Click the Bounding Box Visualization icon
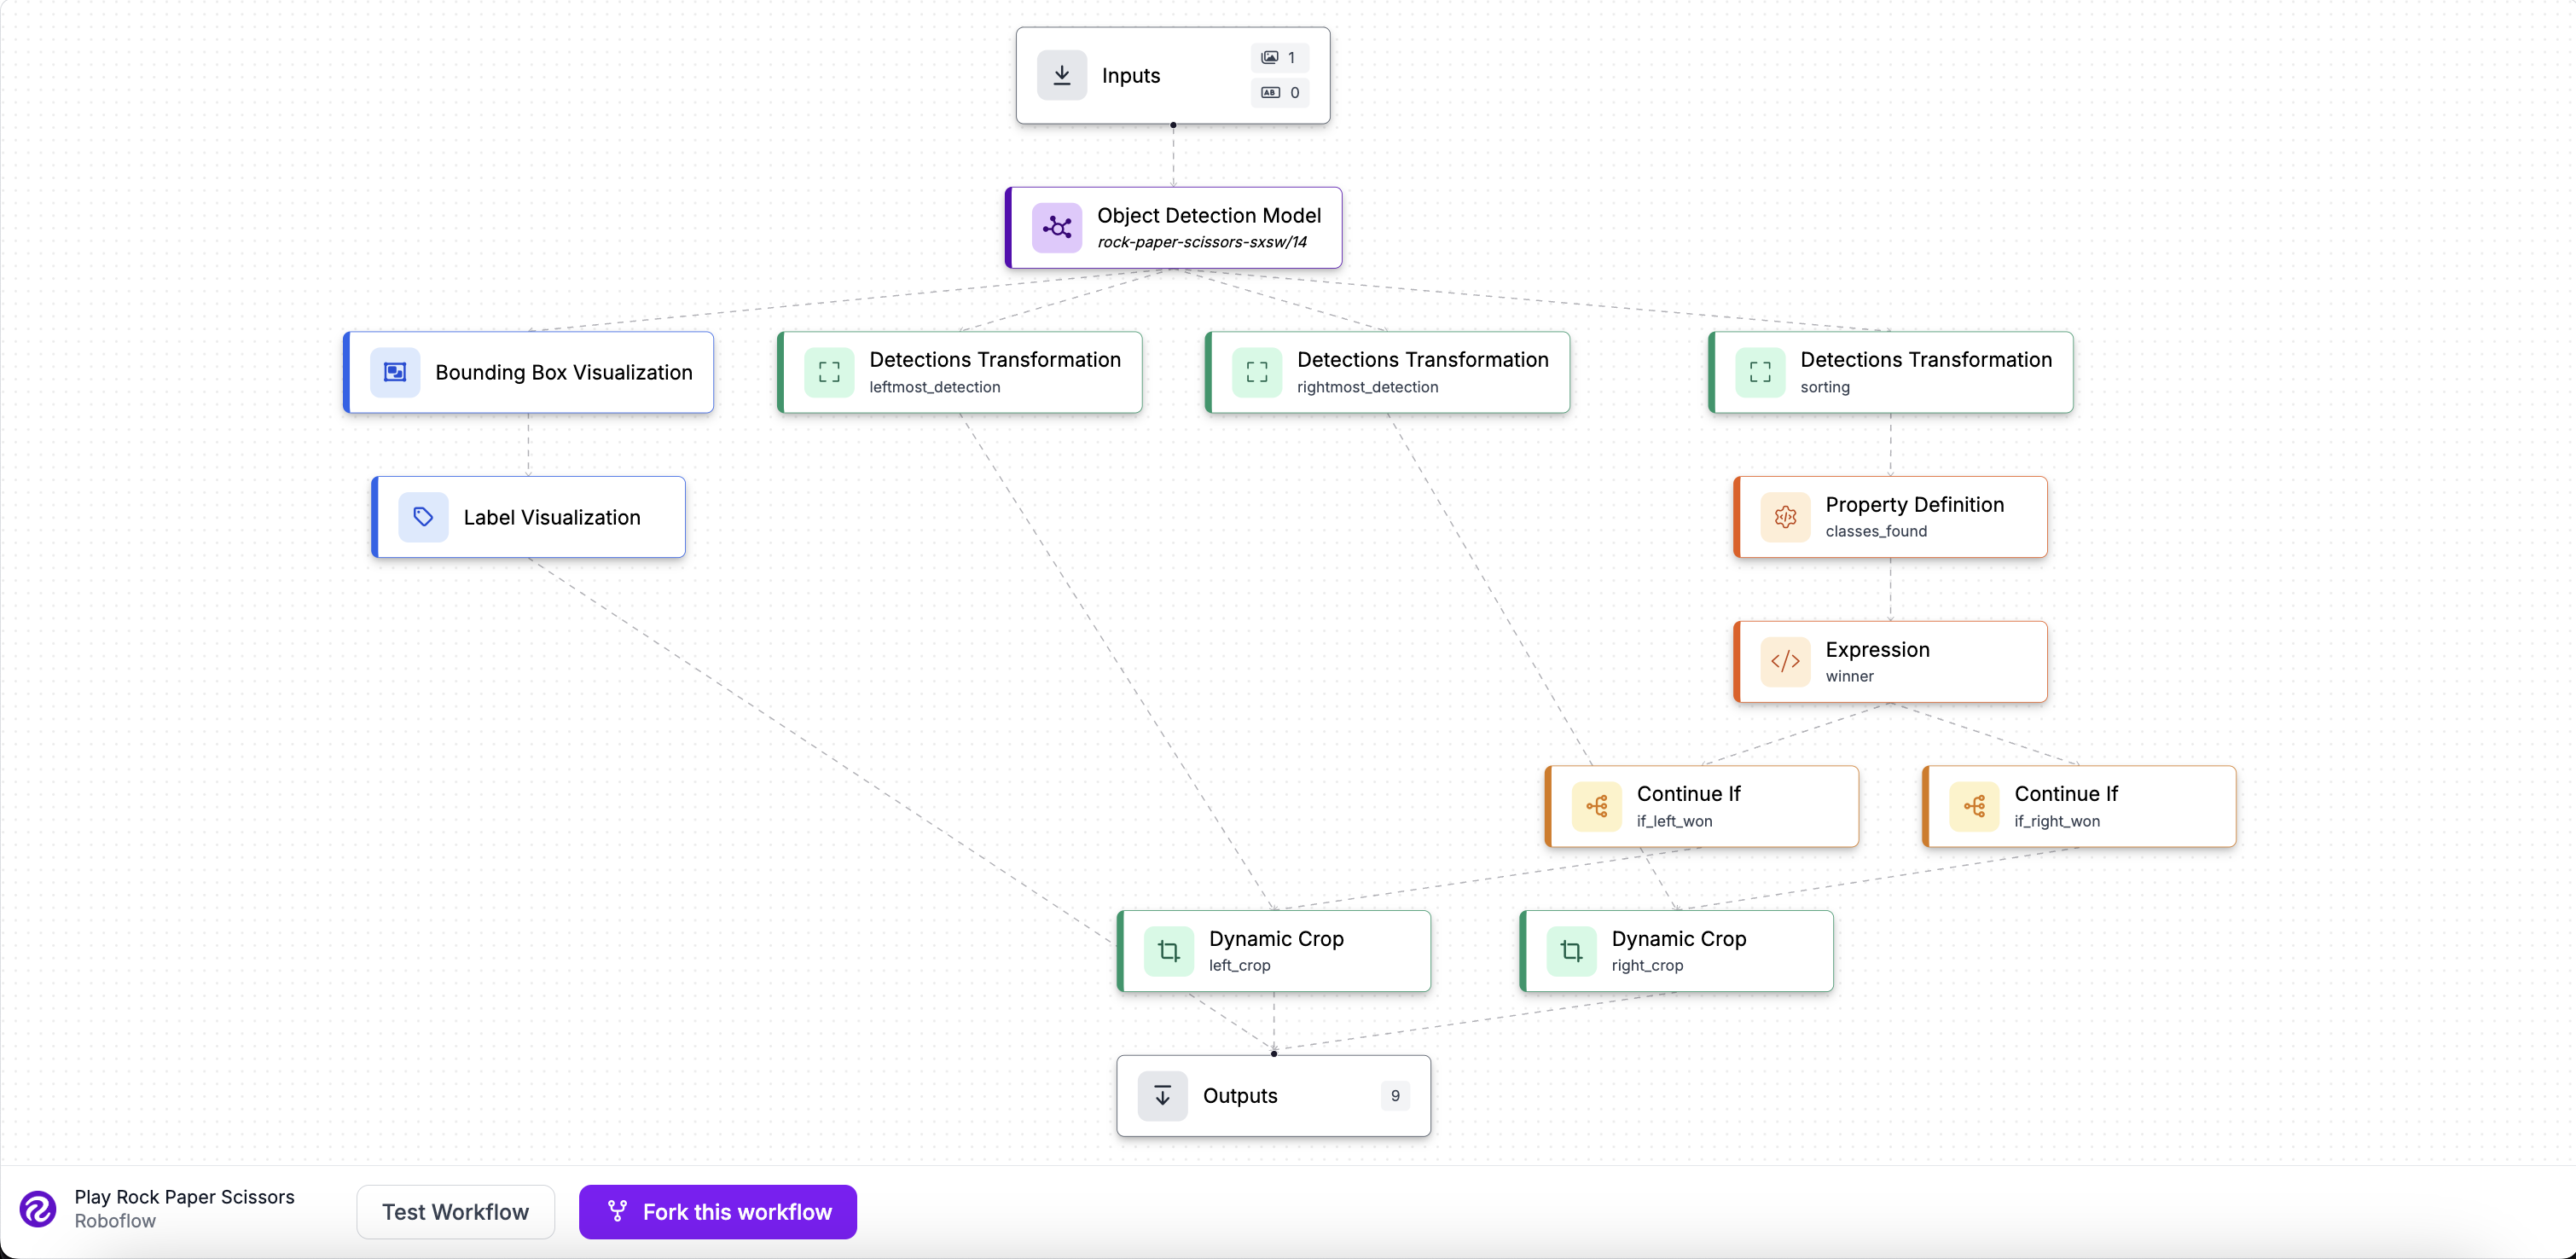 395,372
